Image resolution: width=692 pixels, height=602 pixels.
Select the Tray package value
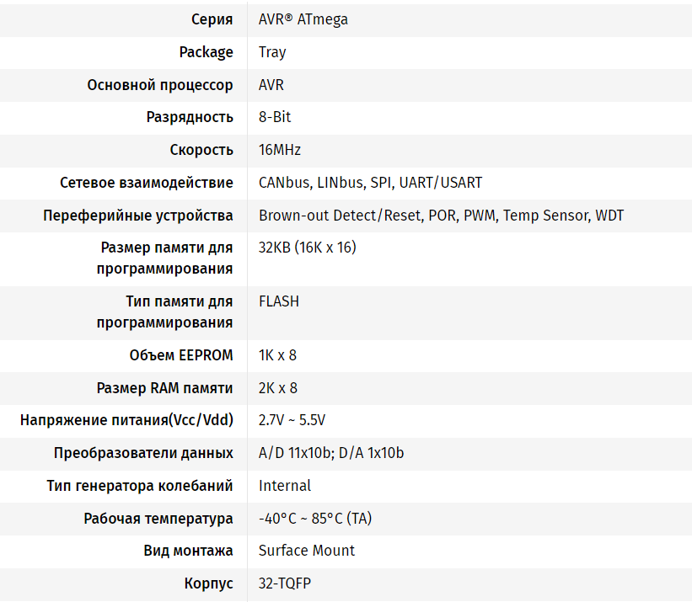pyautogui.click(x=272, y=52)
